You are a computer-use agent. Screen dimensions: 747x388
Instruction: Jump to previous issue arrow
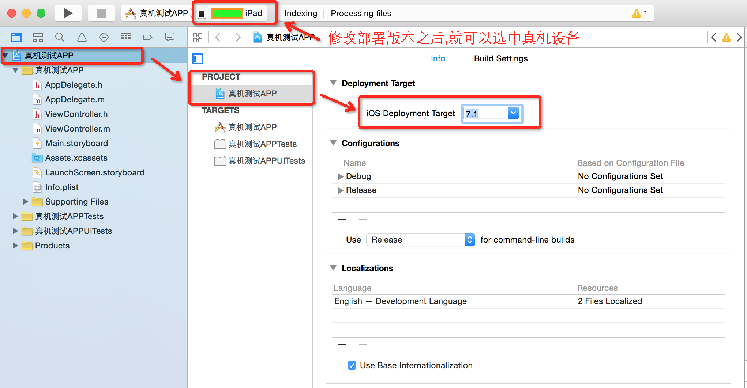(x=713, y=37)
